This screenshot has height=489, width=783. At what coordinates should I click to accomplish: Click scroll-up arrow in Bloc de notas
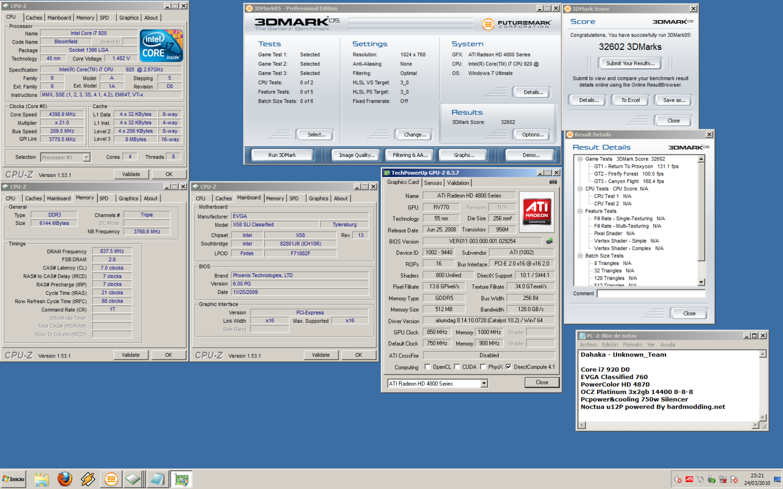(x=762, y=354)
